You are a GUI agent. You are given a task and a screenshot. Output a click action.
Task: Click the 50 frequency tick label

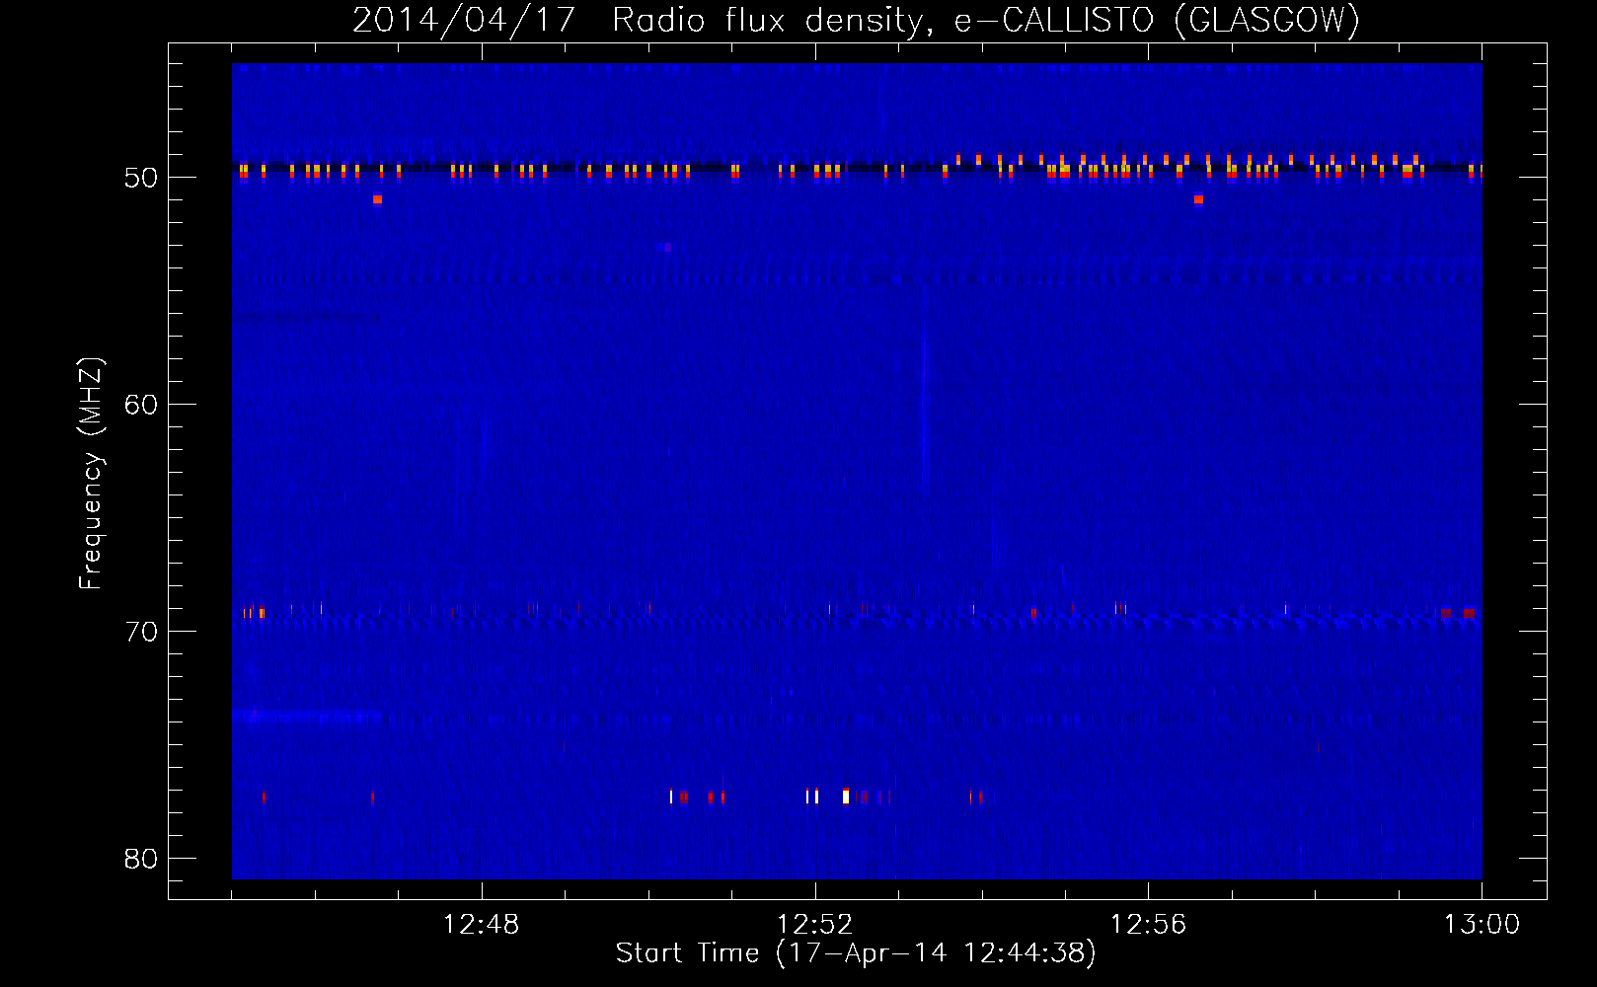pyautogui.click(x=141, y=178)
